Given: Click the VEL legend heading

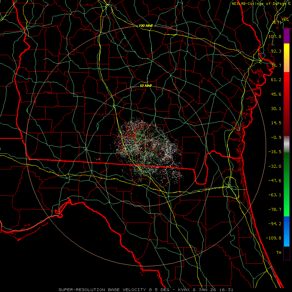Looking at the screenshot, I should [x=285, y=19].
